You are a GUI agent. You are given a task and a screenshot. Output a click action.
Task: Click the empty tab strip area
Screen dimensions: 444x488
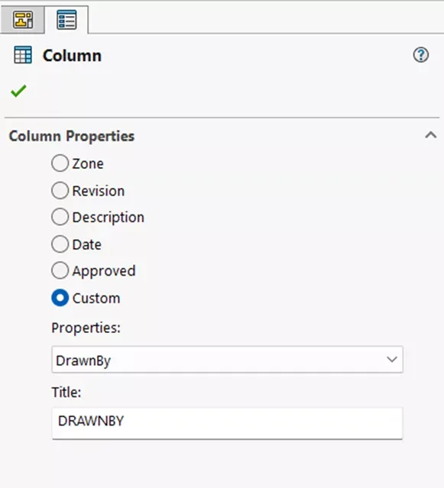[x=266, y=18]
